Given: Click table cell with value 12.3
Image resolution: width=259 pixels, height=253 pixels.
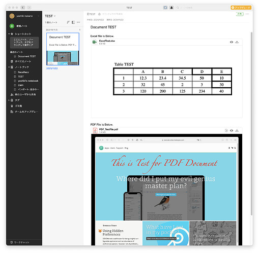Looking at the screenshot, I should coord(143,78).
